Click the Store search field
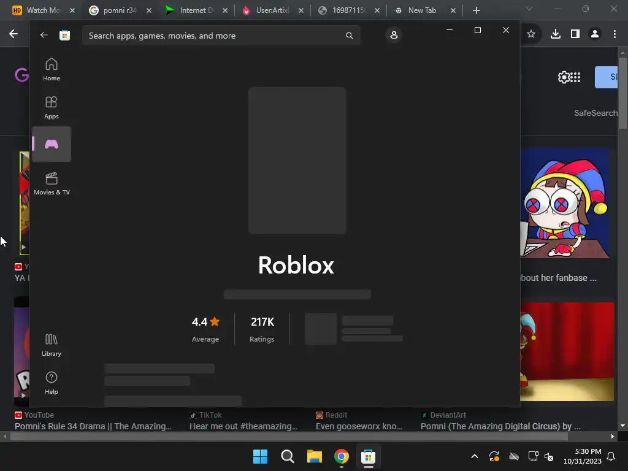Image resolution: width=628 pixels, height=471 pixels. (221, 36)
